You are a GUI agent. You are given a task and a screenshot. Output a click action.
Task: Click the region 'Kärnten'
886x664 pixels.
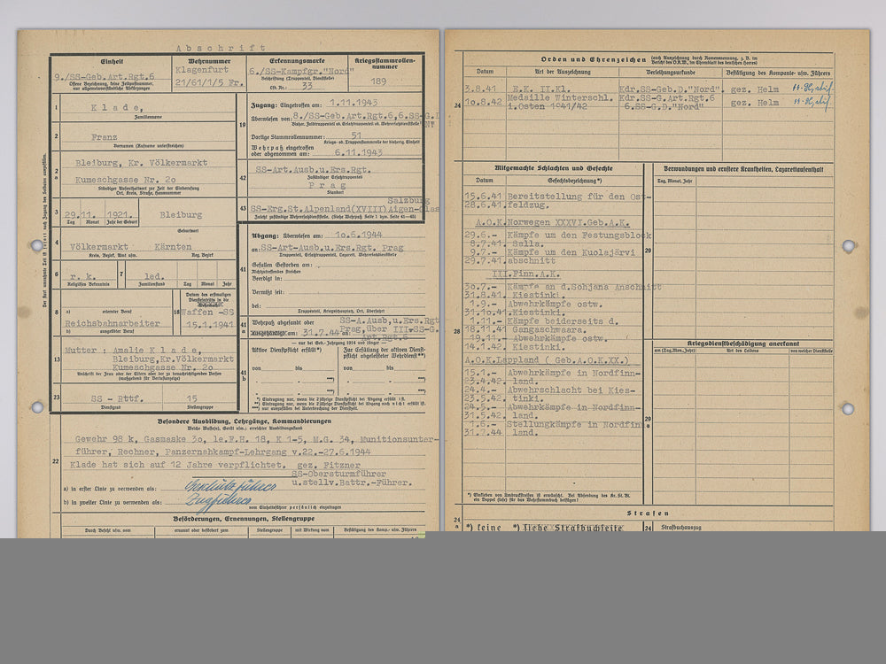[x=173, y=247]
